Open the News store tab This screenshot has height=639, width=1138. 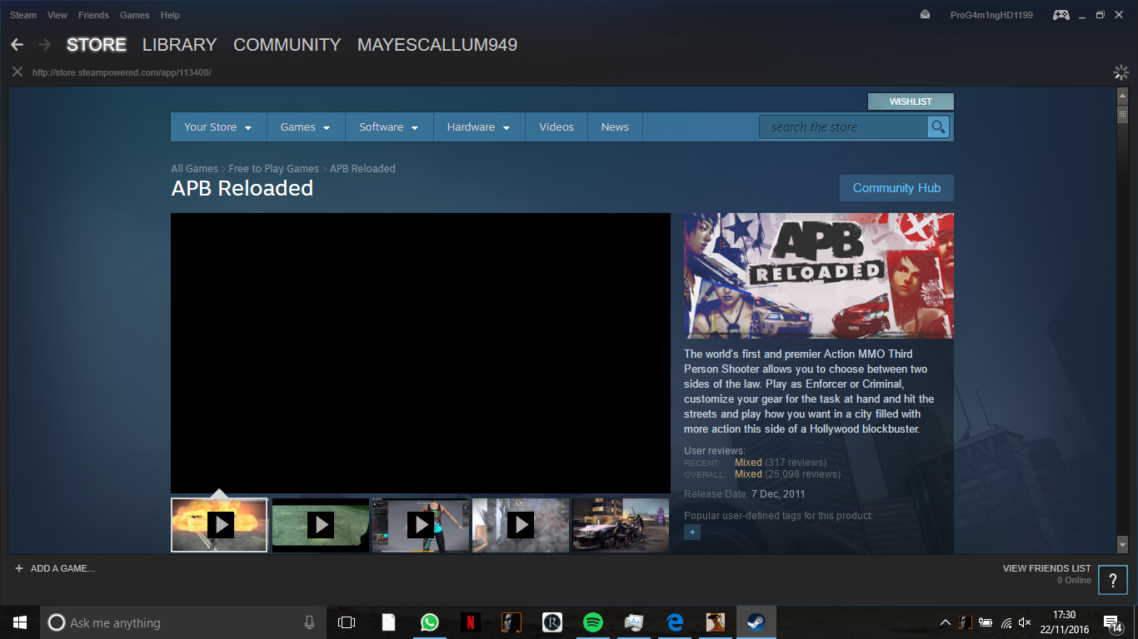pyautogui.click(x=615, y=126)
